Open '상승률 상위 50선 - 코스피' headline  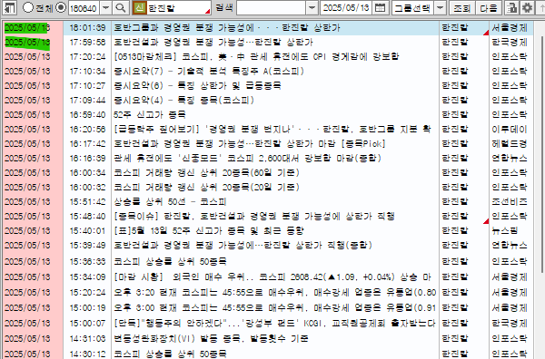(x=170, y=202)
